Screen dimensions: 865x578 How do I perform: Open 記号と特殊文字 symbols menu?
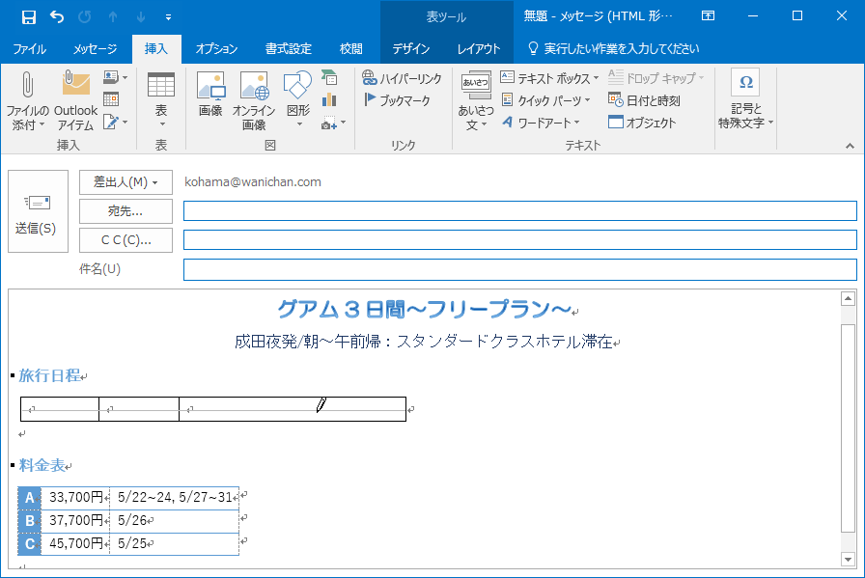click(x=745, y=99)
